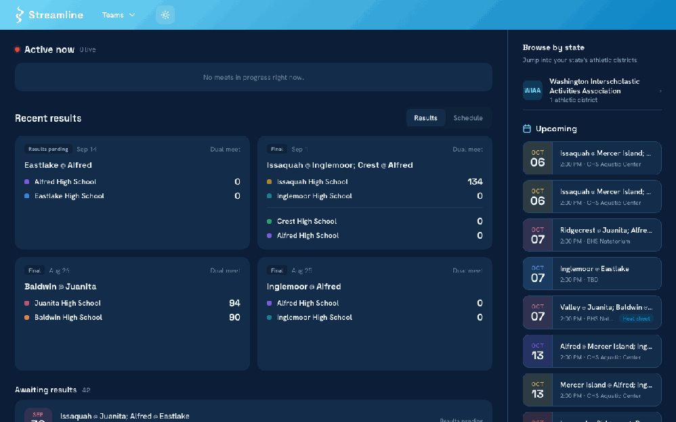Click the Awaiting results heading

coord(45,390)
